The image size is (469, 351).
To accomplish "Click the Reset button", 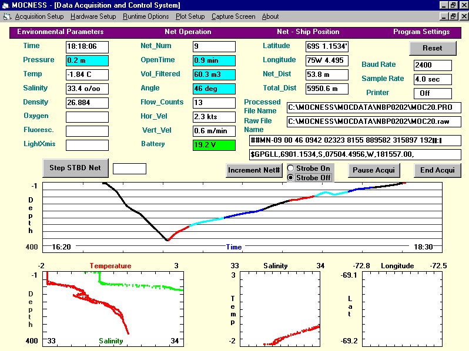I will pos(433,48).
